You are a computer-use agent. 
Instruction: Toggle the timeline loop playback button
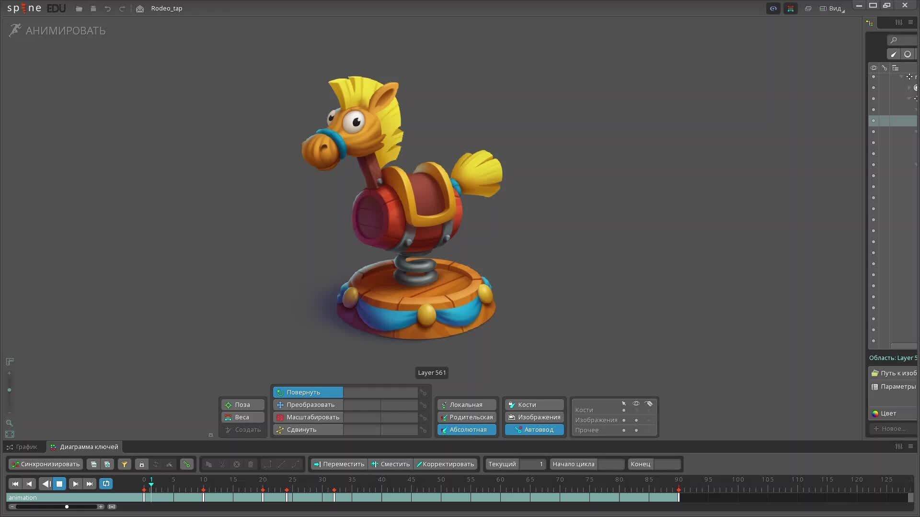pyautogui.click(x=106, y=484)
